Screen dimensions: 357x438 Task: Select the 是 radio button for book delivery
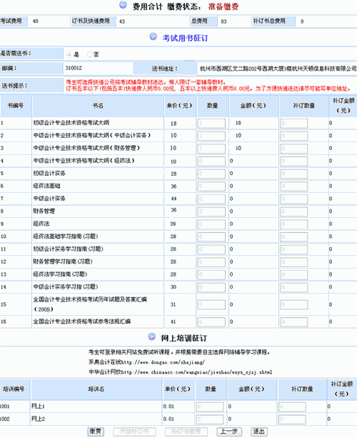point(69,55)
